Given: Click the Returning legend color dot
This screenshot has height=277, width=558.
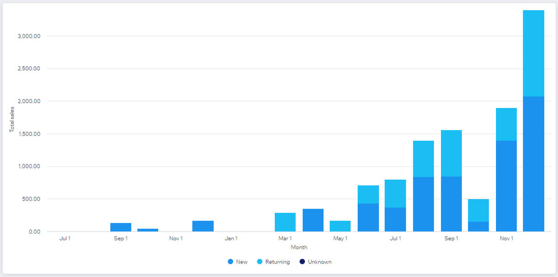Looking at the screenshot, I should [260, 262].
